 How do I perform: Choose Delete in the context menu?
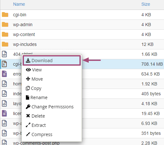tap(52, 116)
